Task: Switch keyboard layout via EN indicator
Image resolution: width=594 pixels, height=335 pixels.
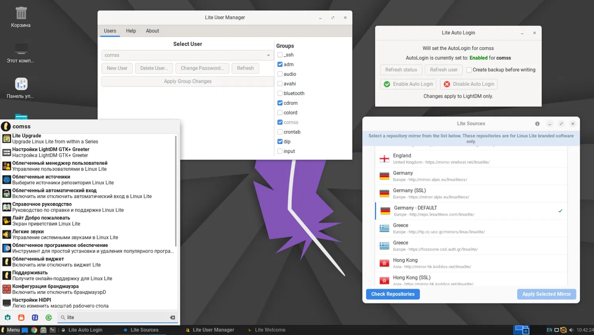Action: point(549,330)
